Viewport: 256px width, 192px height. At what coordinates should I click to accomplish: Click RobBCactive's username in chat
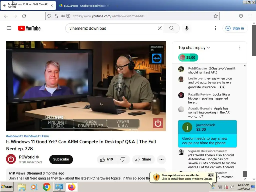(197, 68)
